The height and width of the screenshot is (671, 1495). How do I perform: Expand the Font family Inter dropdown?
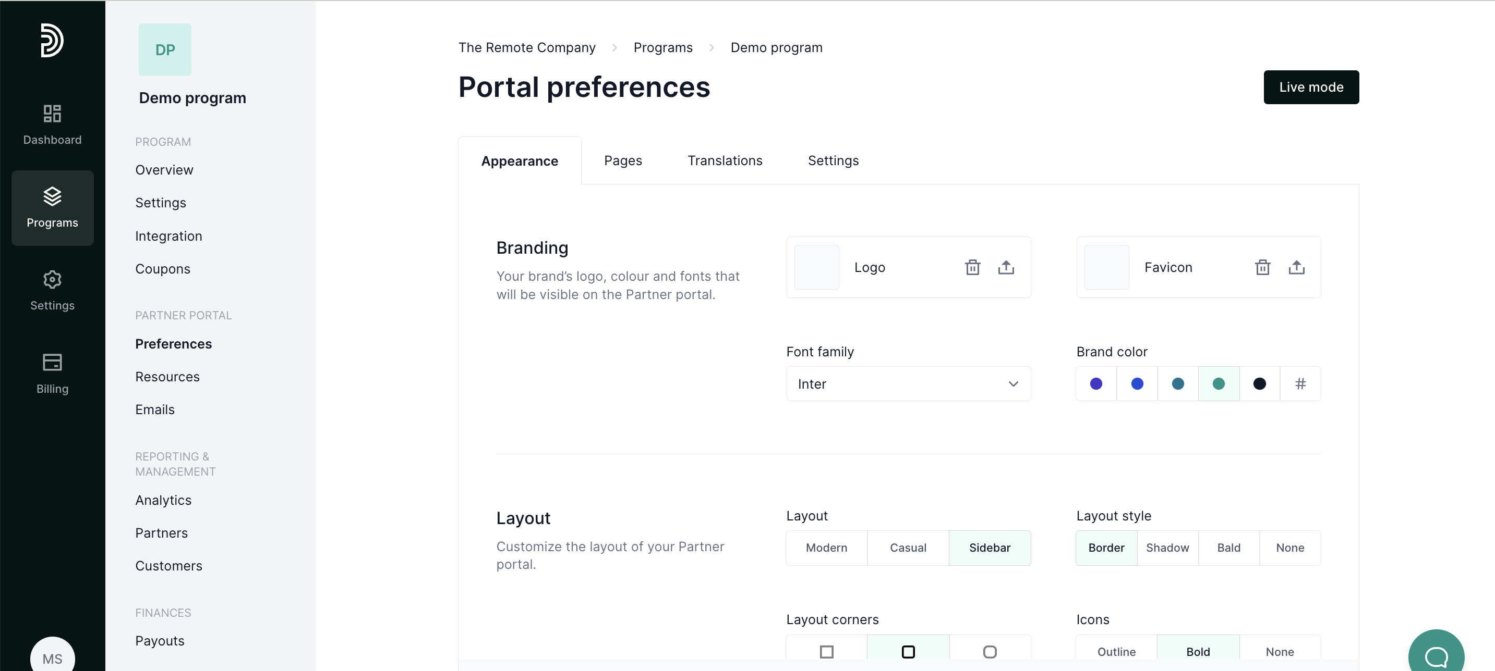click(x=908, y=383)
